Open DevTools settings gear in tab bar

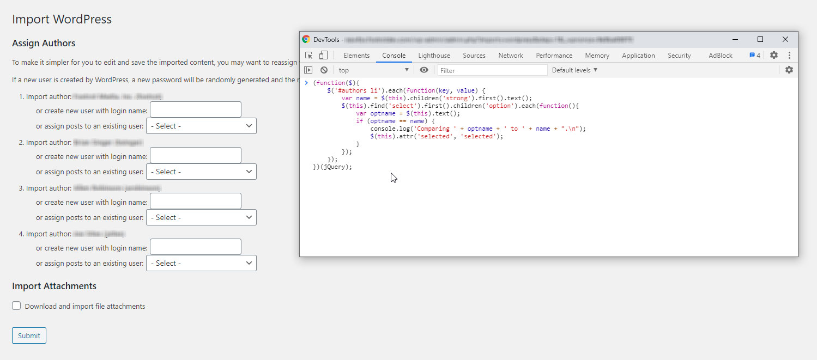774,55
